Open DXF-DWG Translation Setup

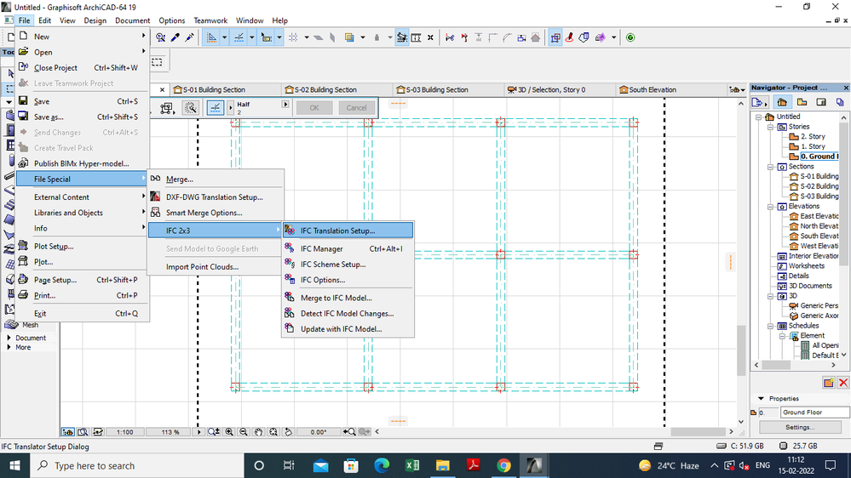(x=216, y=197)
